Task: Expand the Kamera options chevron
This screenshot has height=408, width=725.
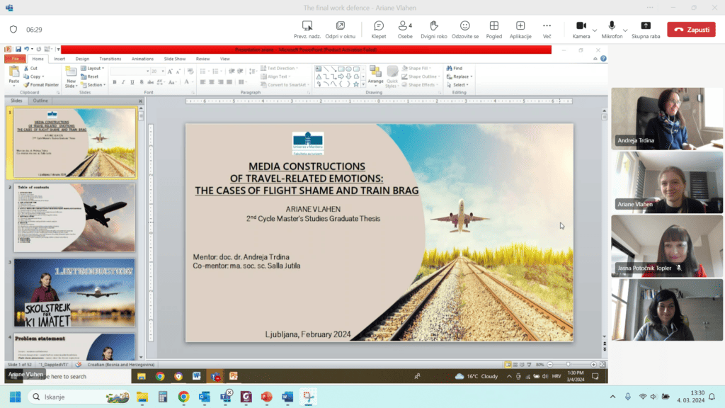Action: coord(594,30)
